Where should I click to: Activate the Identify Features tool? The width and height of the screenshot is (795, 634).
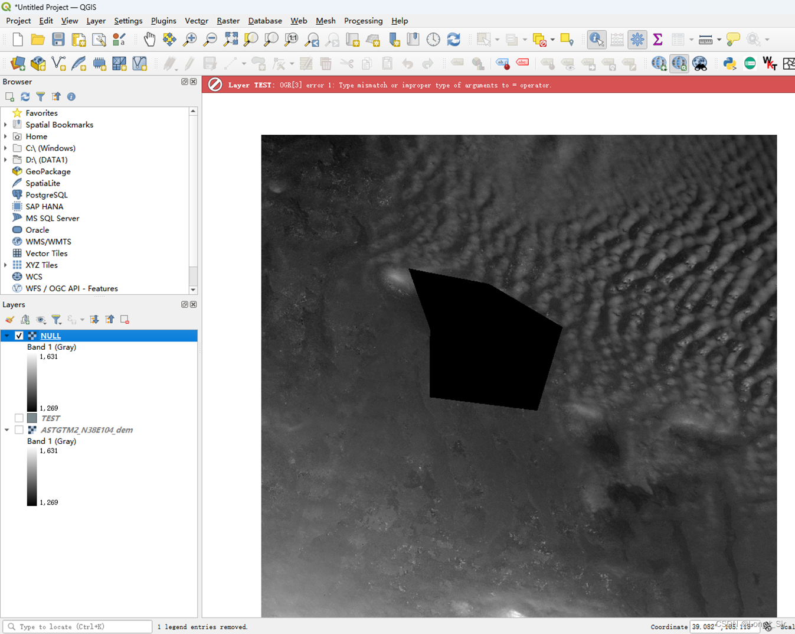(597, 40)
